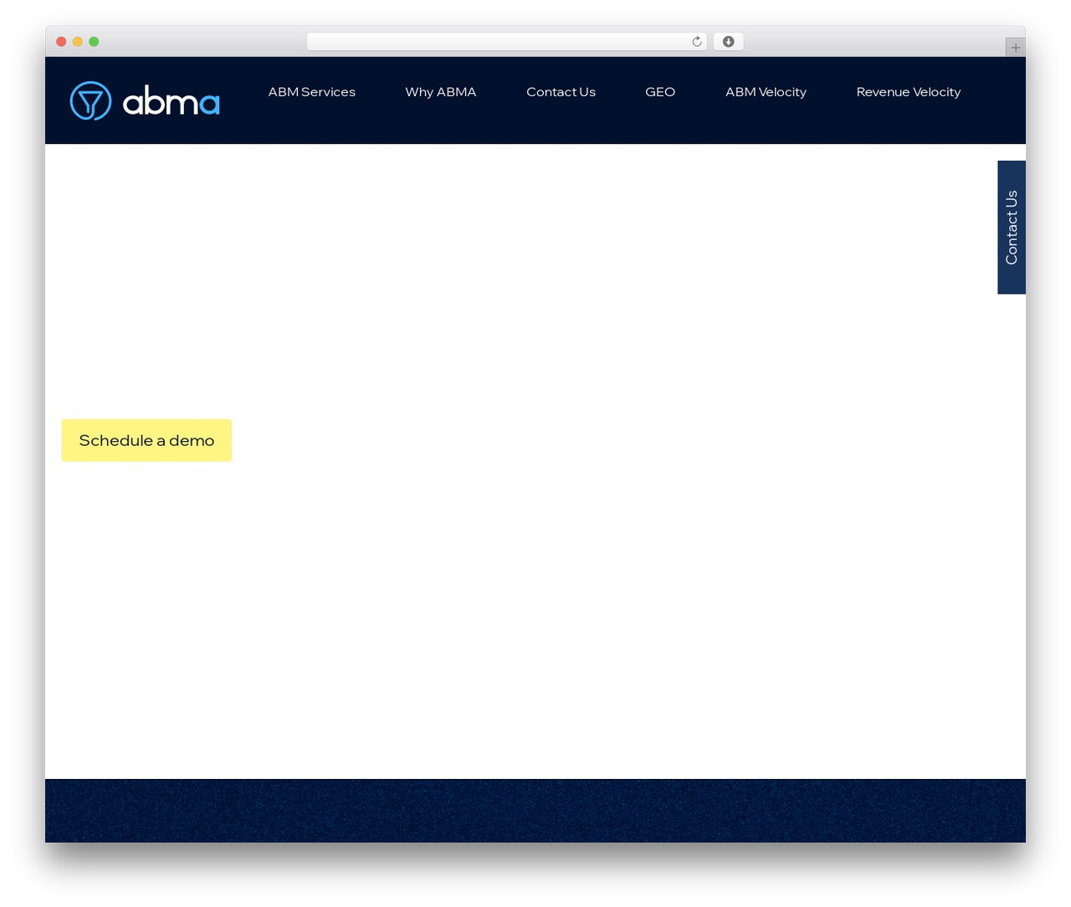
Task: Open Contact Us in navigation bar
Action: coord(561,92)
